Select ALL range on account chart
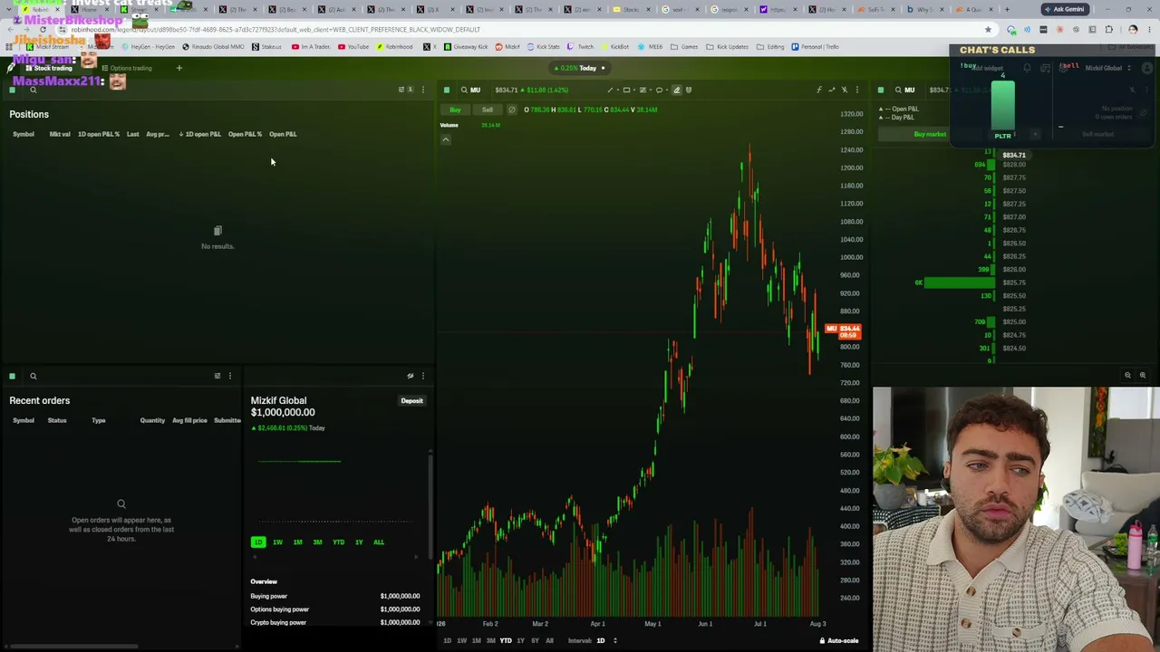The width and height of the screenshot is (1160, 652). click(x=379, y=542)
